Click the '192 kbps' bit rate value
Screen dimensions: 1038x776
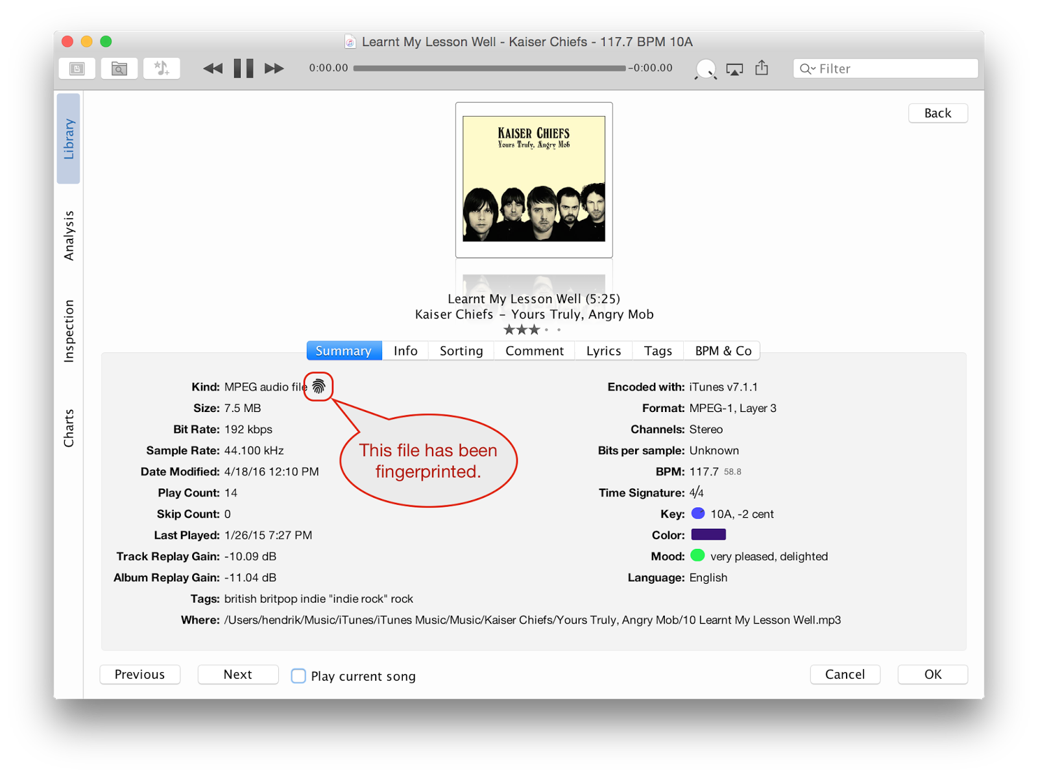coord(248,430)
